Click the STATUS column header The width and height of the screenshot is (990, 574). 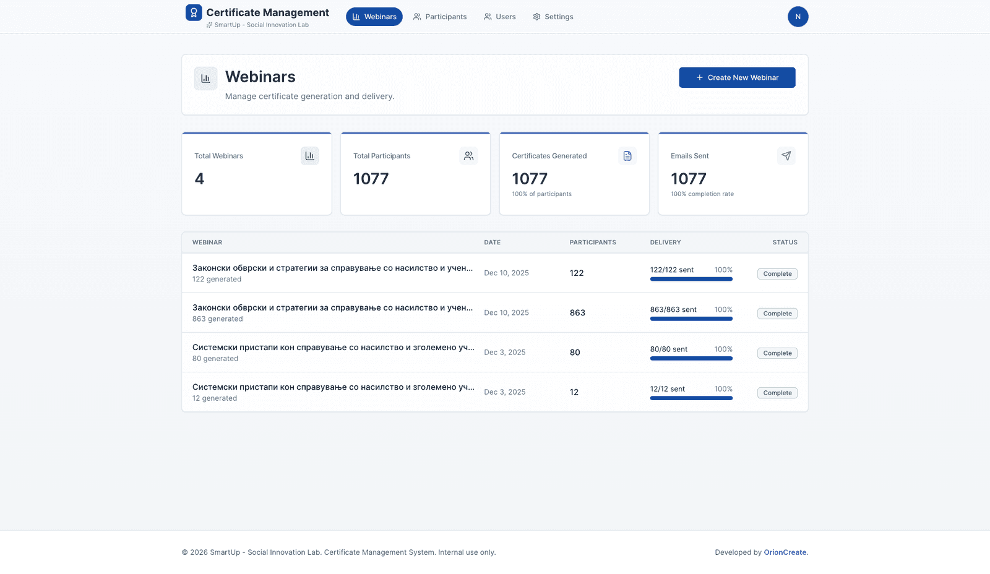785,242
